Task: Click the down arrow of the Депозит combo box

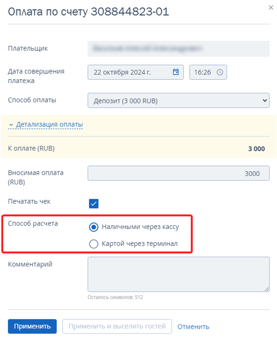Action: [x=265, y=101]
